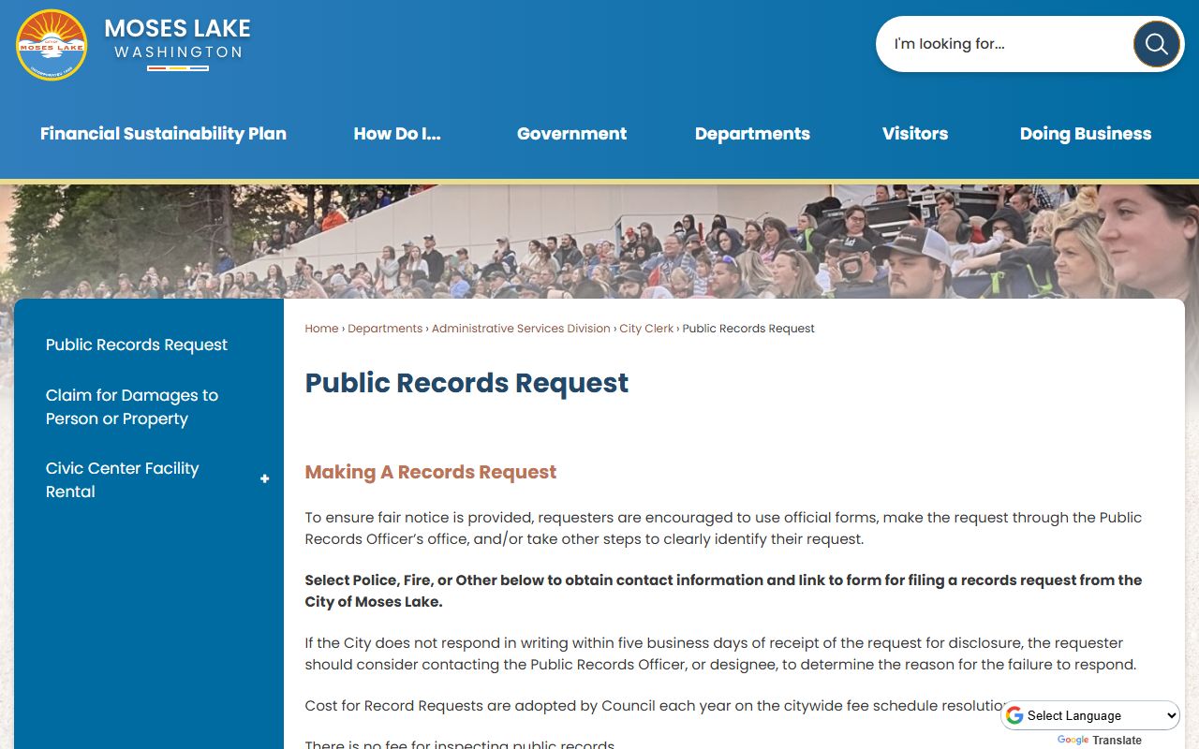Click the 'To ensure fair notice' paragraph
Viewport: 1199px width, 749px height.
723,528
